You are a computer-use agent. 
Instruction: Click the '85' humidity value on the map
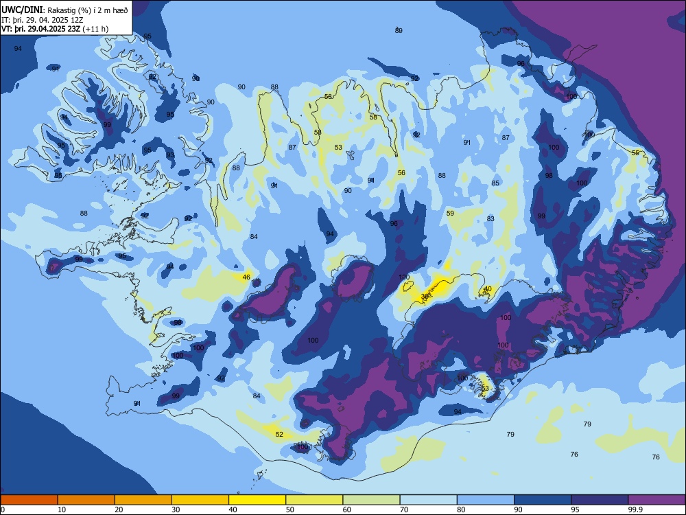pos(495,183)
